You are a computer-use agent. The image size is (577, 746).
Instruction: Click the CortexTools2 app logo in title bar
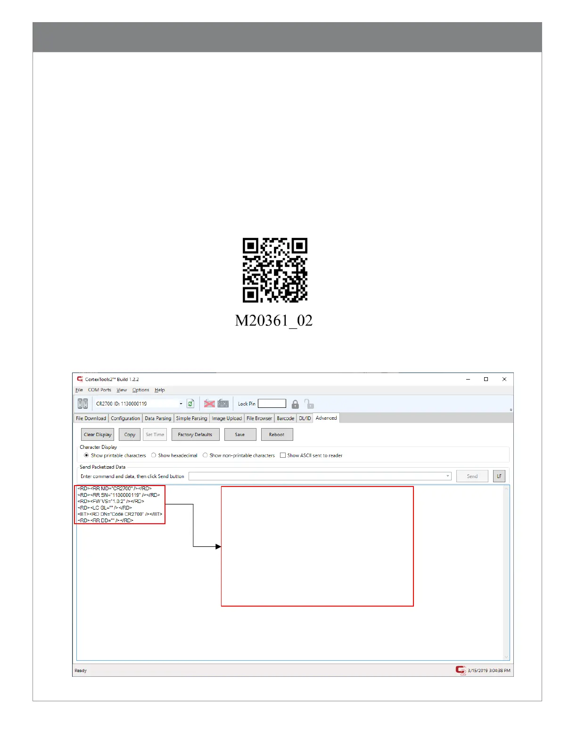tap(80, 379)
